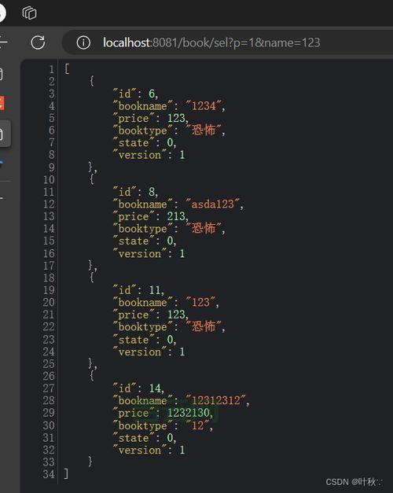The width and height of the screenshot is (393, 493).
Task: Click the bookname "1234" value
Action: coord(204,105)
